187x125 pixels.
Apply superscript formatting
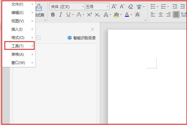[x=89, y=15]
